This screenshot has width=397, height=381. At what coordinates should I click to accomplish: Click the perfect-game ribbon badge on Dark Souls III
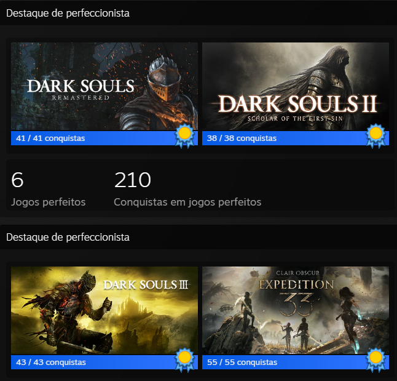point(185,359)
